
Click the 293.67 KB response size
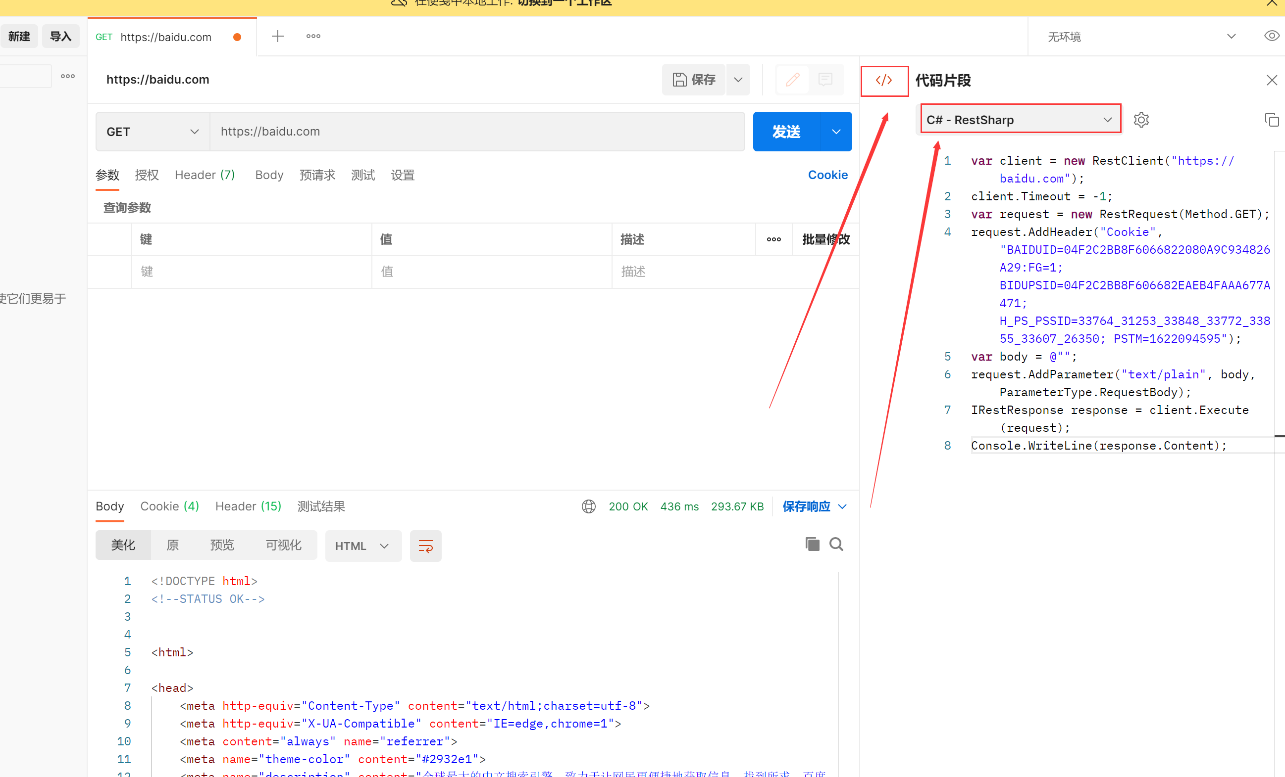(x=737, y=506)
